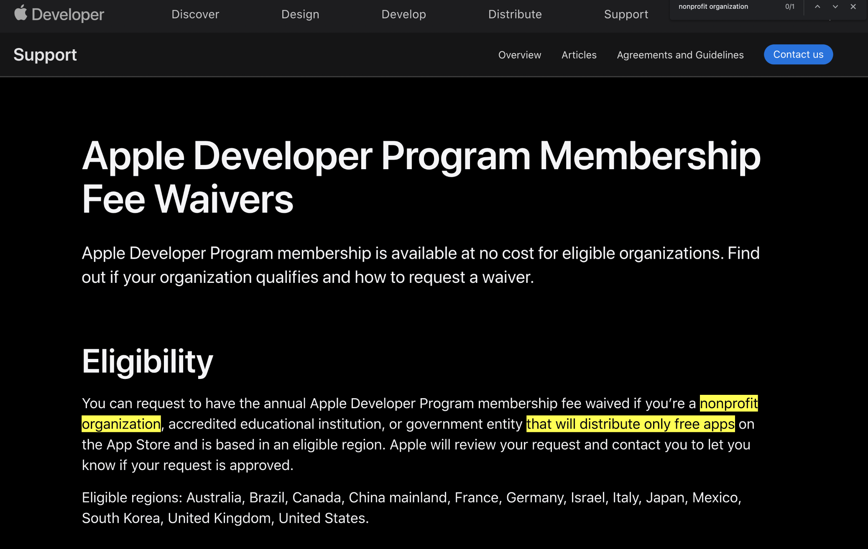Click the Apple logo icon
The height and width of the screenshot is (549, 868).
(20, 13)
